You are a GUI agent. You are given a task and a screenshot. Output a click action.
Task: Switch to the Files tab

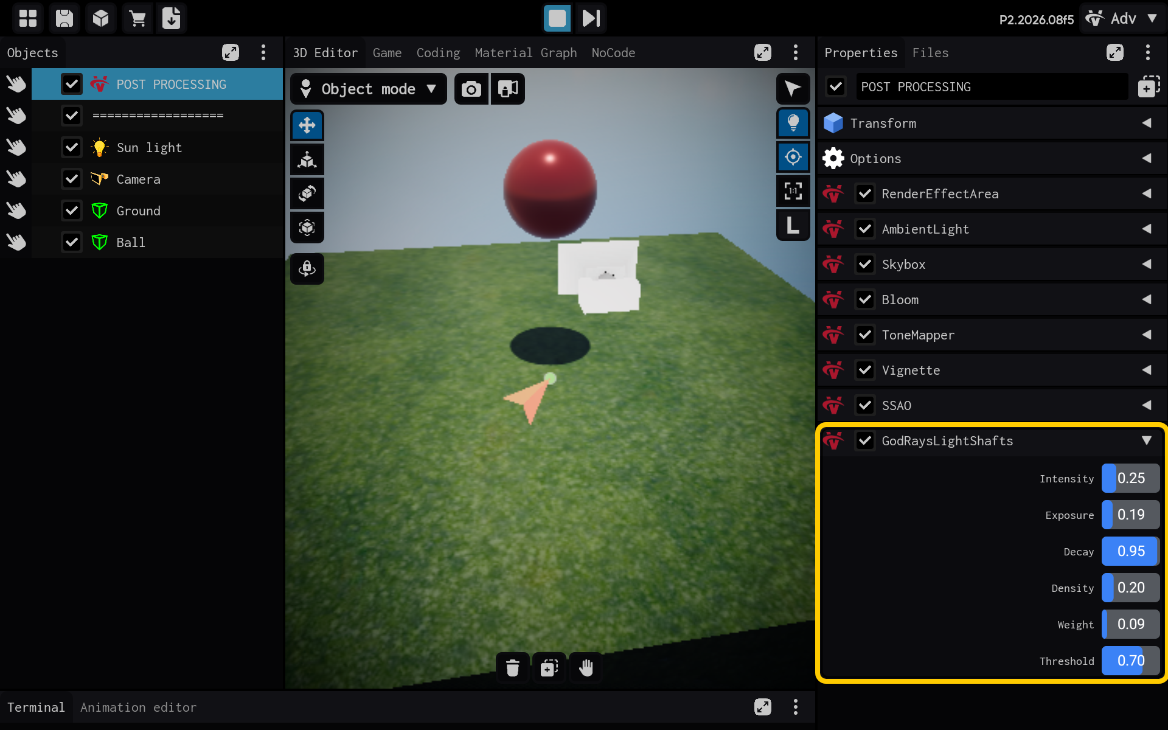tap(930, 53)
